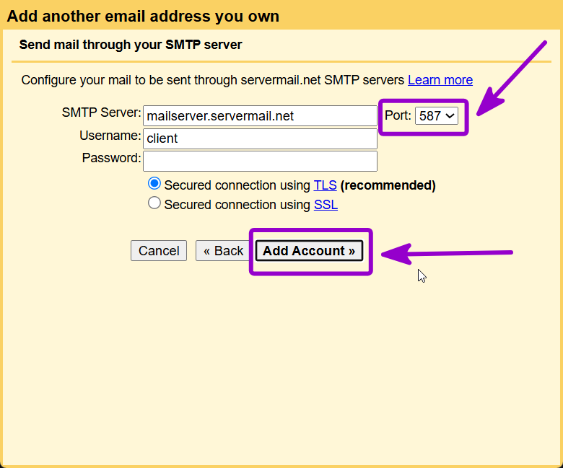
Task: Click the 'Configure your mail to be sent' sentence
Action: (x=212, y=79)
